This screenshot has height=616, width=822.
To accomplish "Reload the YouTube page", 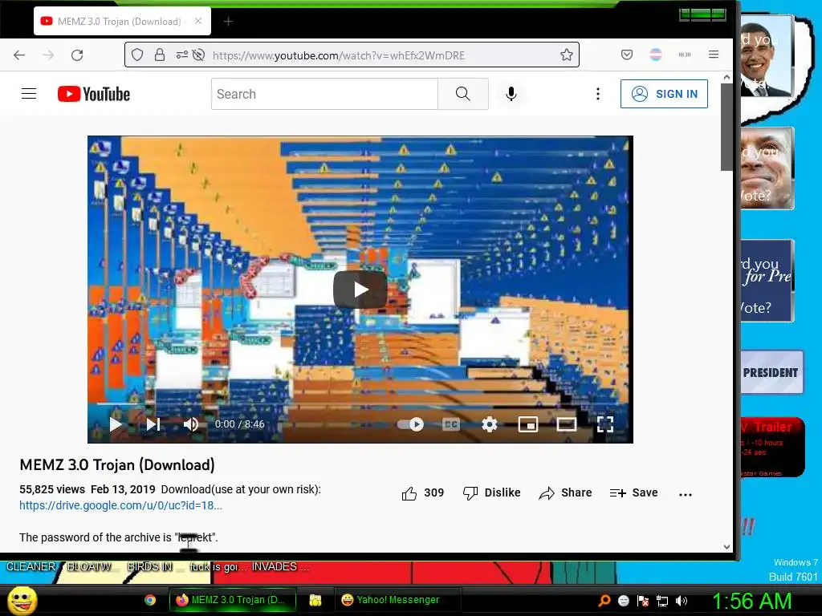I will pyautogui.click(x=77, y=55).
